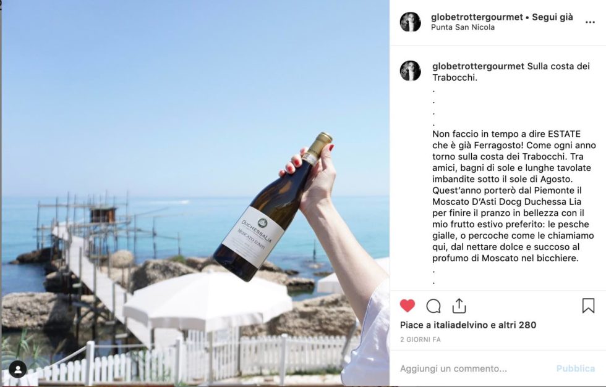Open globetrottergourmet username in caption
The width and height of the screenshot is (606, 387).
pos(478,66)
